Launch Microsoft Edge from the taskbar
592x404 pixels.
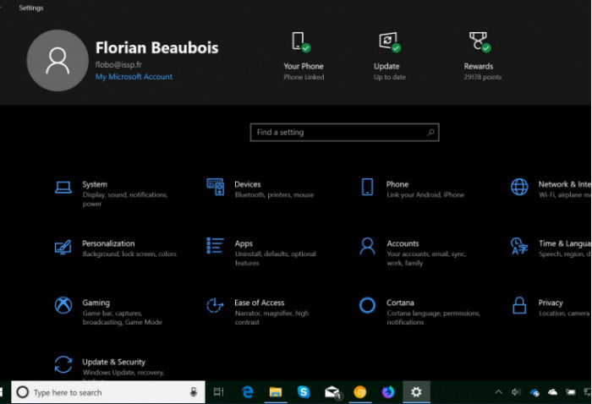coord(247,392)
